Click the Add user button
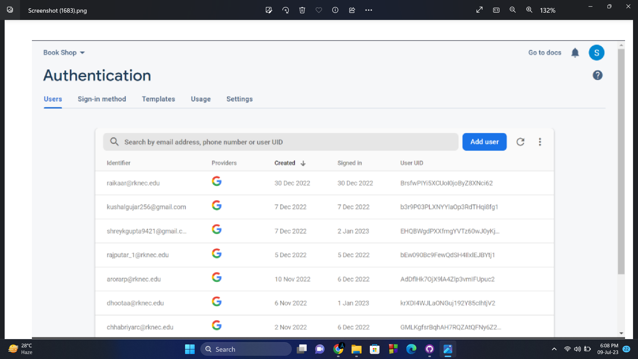Viewport: 638px width, 359px height. (x=484, y=142)
